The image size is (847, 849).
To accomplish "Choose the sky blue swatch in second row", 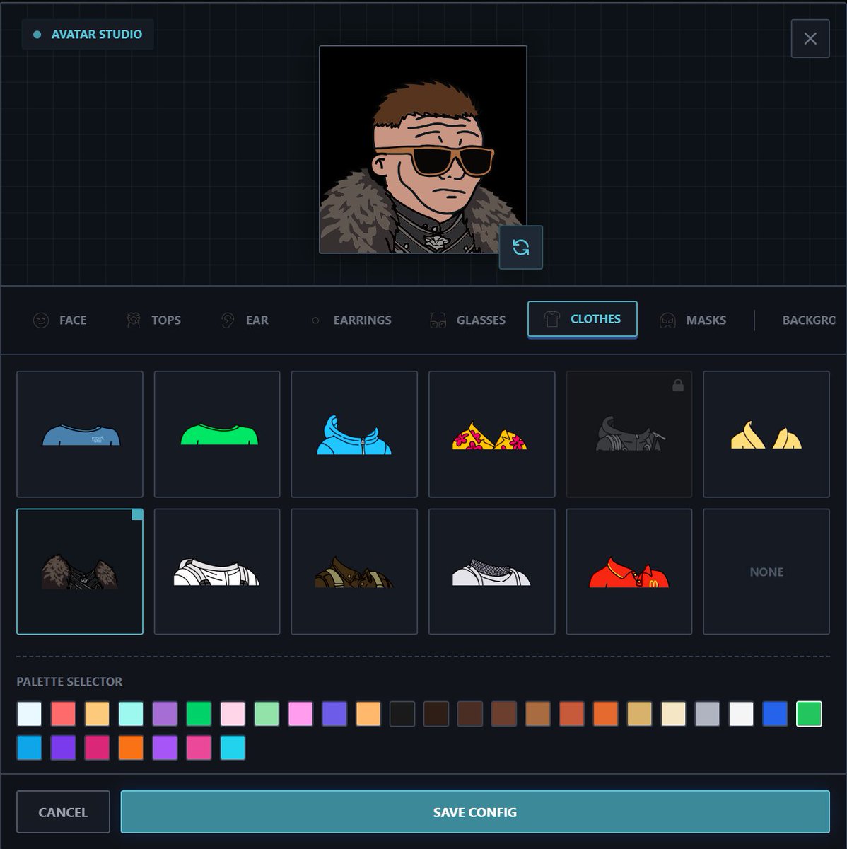I will (29, 748).
